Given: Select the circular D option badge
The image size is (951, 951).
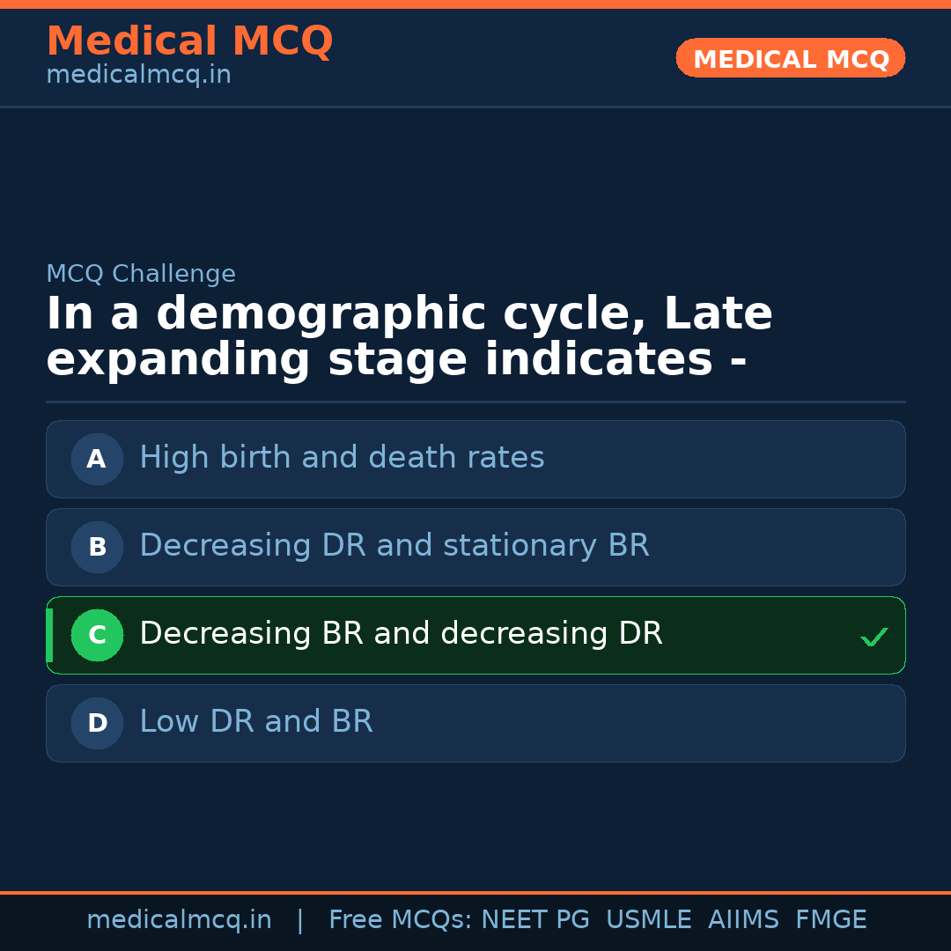Looking at the screenshot, I should tap(97, 723).
